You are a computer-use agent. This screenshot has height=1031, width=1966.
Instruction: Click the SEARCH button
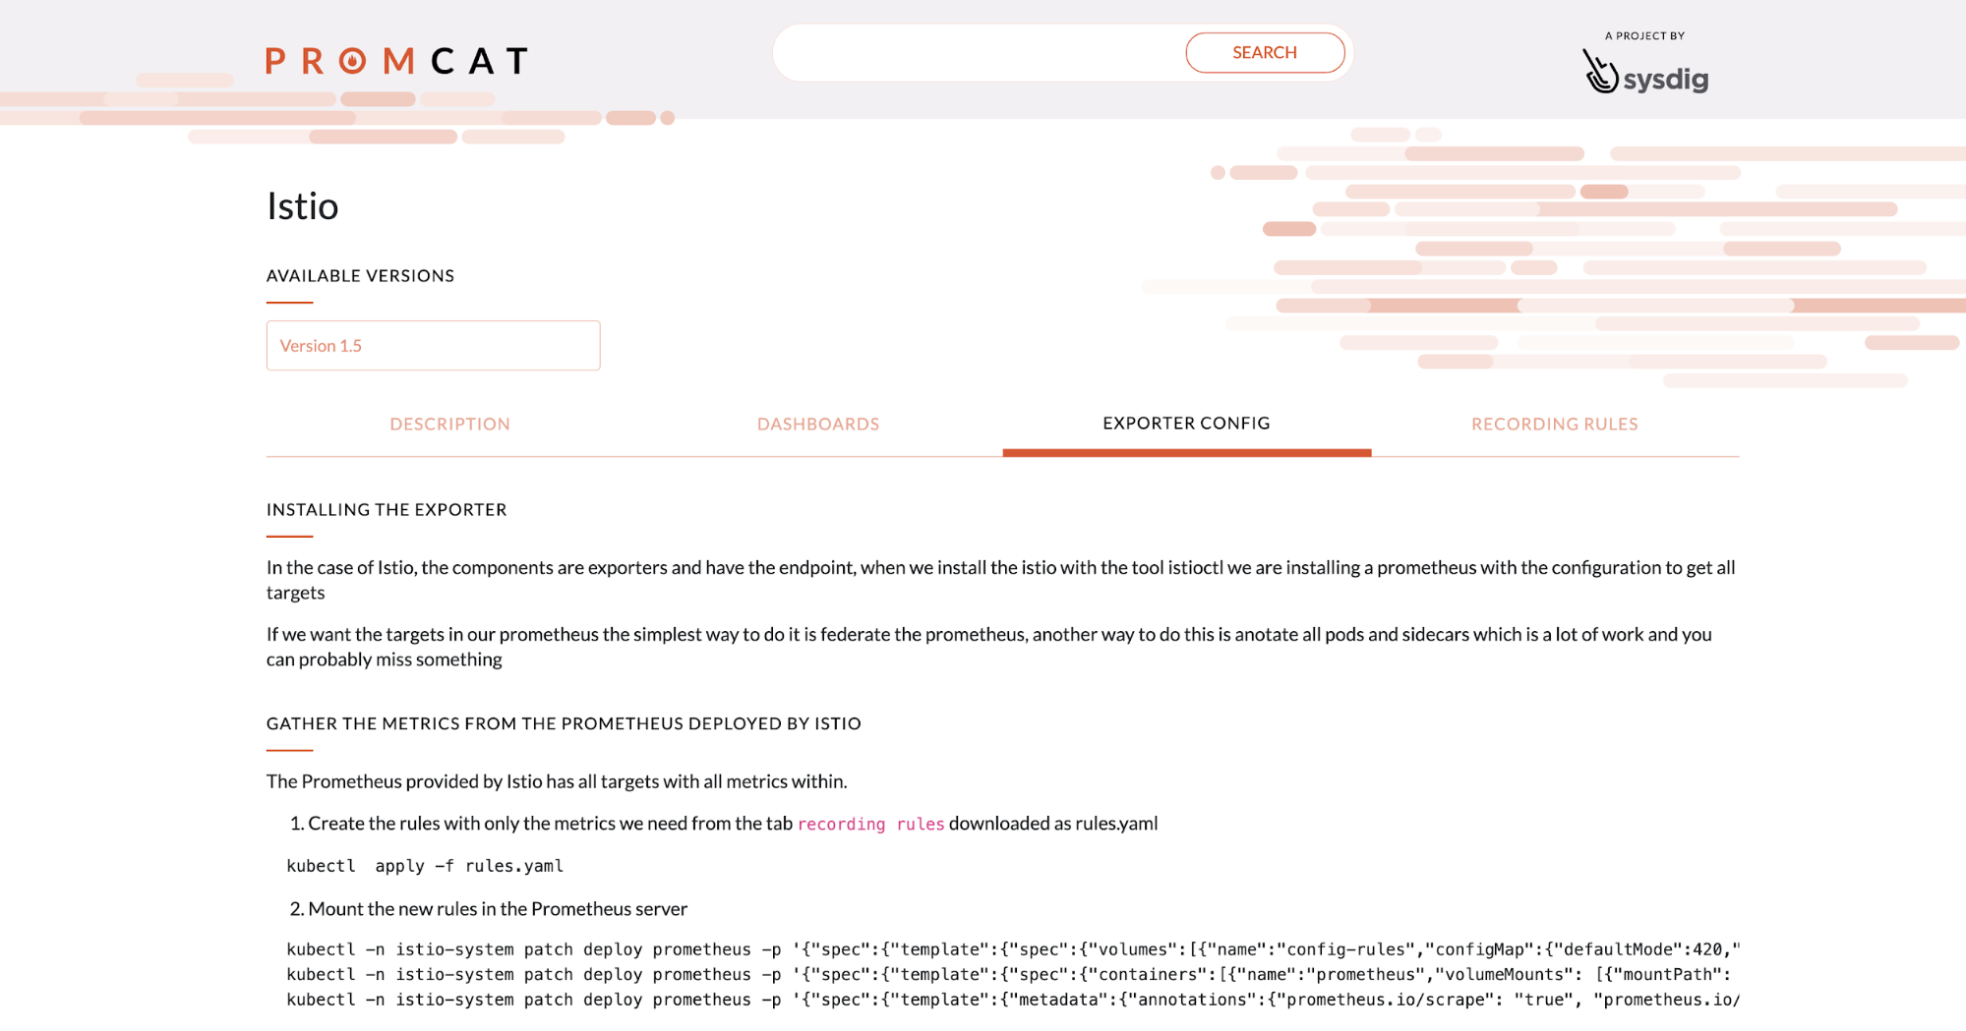[x=1265, y=53]
